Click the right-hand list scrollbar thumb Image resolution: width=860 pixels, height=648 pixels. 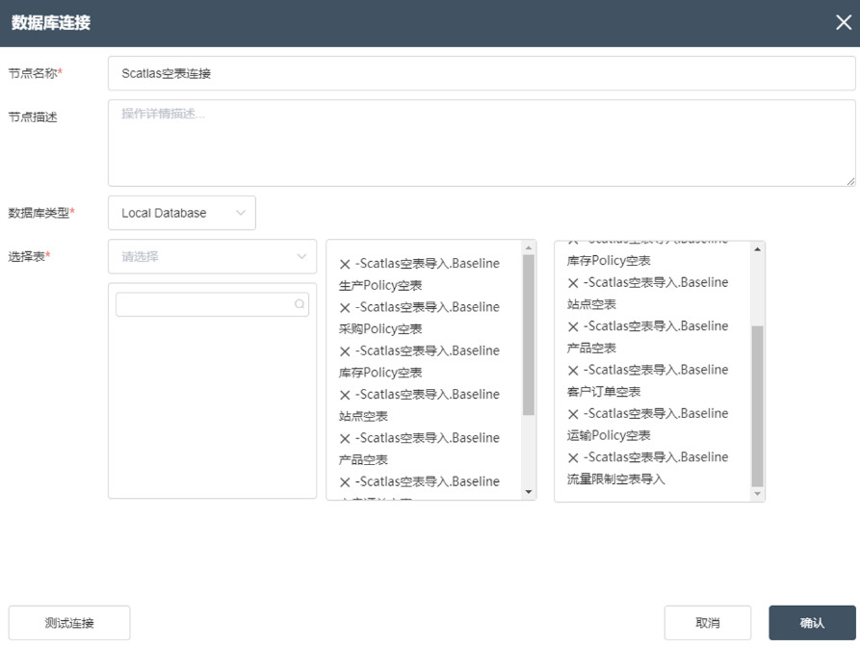coord(758,406)
